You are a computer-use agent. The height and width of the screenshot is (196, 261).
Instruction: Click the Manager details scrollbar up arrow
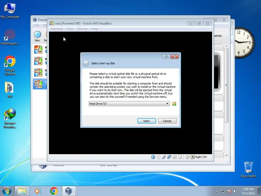pos(227,46)
